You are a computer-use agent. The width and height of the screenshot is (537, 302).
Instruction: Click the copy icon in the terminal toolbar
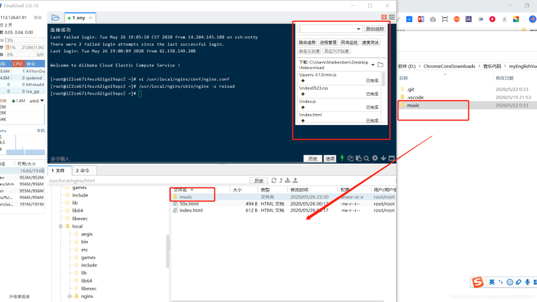pyautogui.click(x=350, y=158)
